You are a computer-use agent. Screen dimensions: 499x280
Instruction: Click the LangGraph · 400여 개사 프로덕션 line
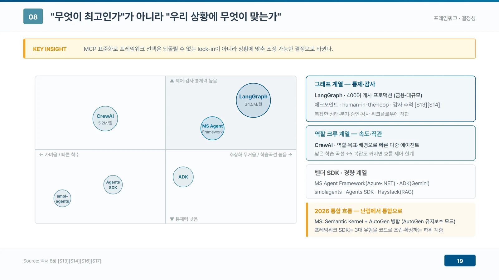[368, 95]
